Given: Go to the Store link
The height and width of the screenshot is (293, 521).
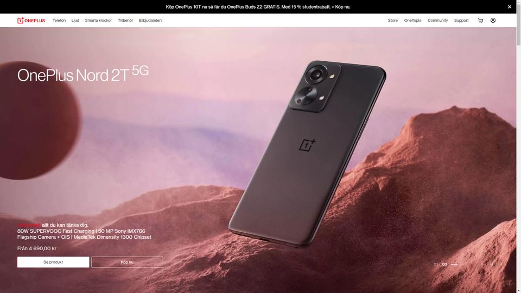Looking at the screenshot, I should click(x=393, y=20).
